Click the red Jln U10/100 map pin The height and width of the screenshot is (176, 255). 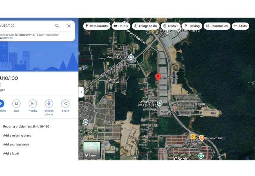pyautogui.click(x=158, y=77)
